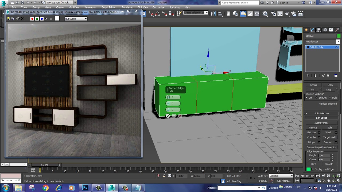The width and height of the screenshot is (342, 192).
Task: Select the Off preview selection radio
Action: pyautogui.click(x=306, y=98)
